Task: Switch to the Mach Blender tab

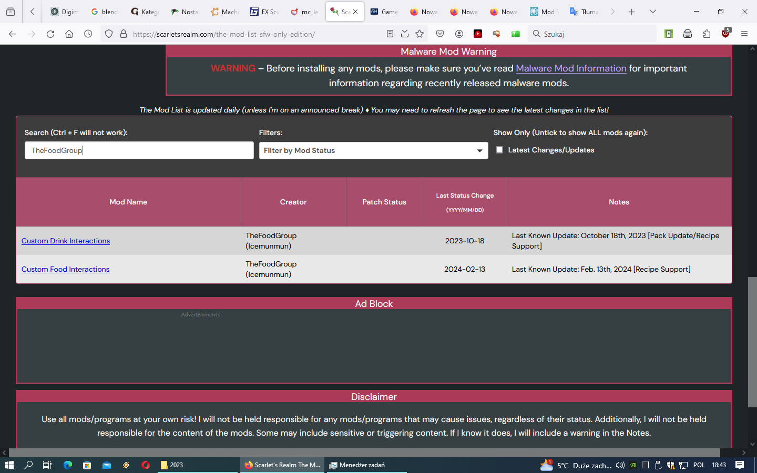Action: (224, 12)
